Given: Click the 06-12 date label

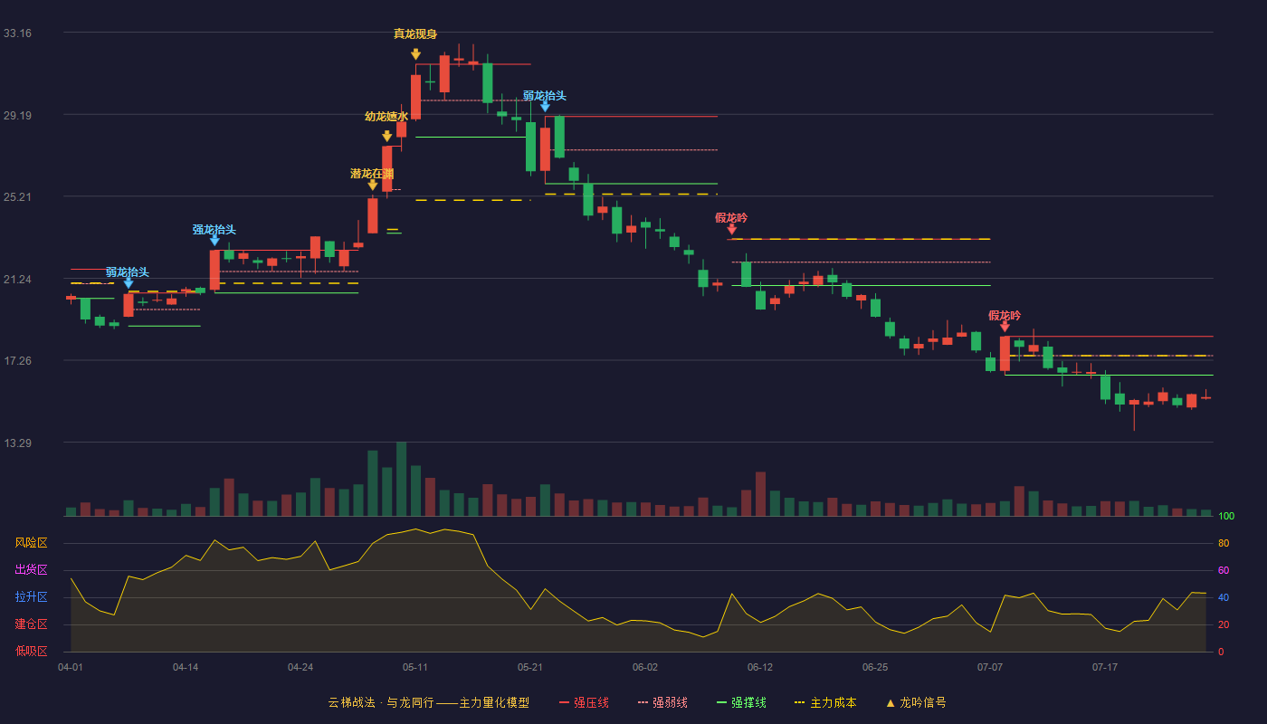Looking at the screenshot, I should click(760, 667).
